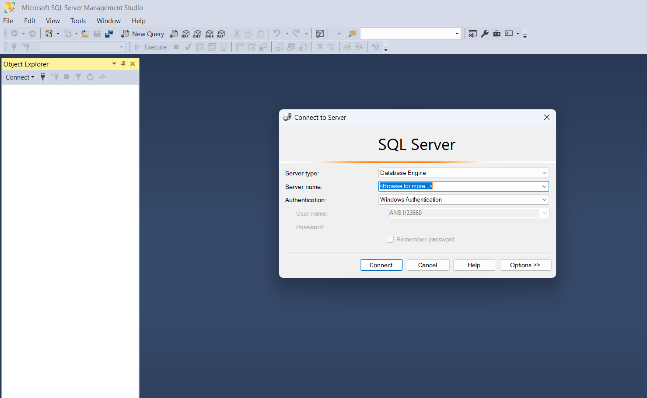Open the New Project dropdown arrow
Screen dimensions: 647x398
pos(58,34)
